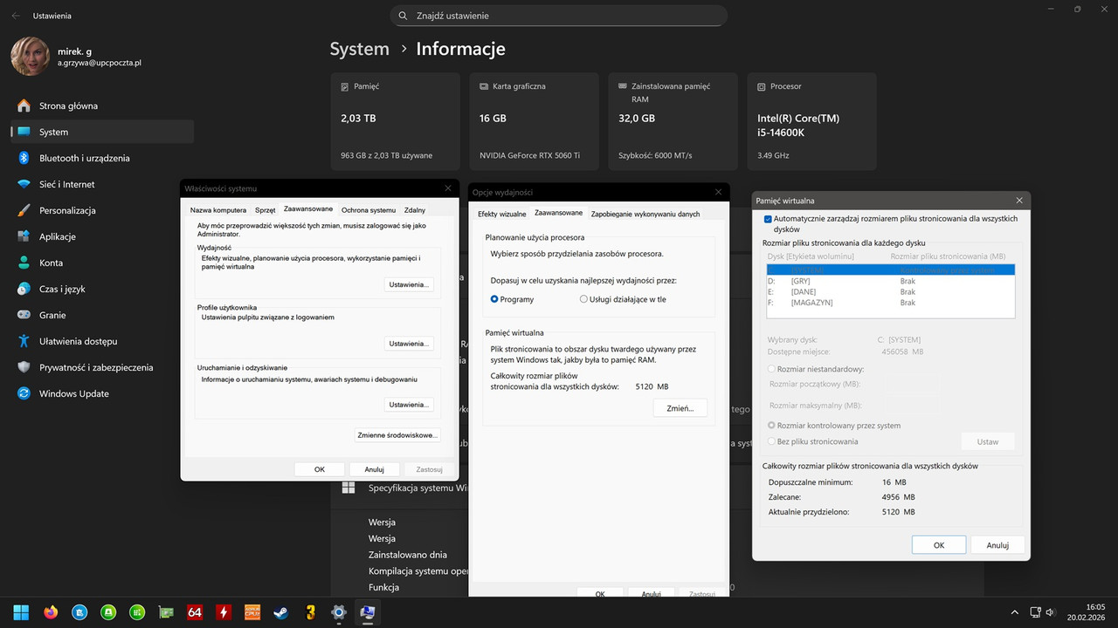Select E: [DANE] drive row

890,292
